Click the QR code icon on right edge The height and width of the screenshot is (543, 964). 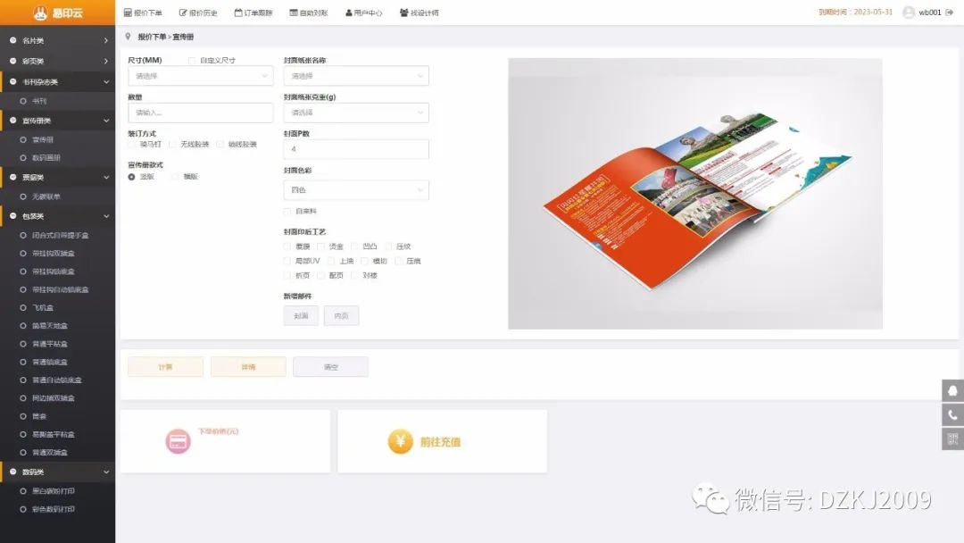(x=952, y=439)
